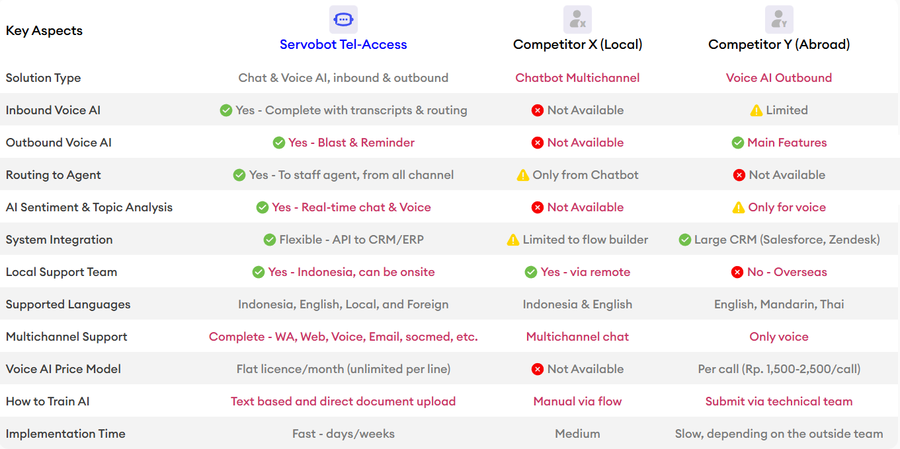This screenshot has height=449, width=900.
Task: Click the Competitor Y user icon
Action: click(779, 20)
